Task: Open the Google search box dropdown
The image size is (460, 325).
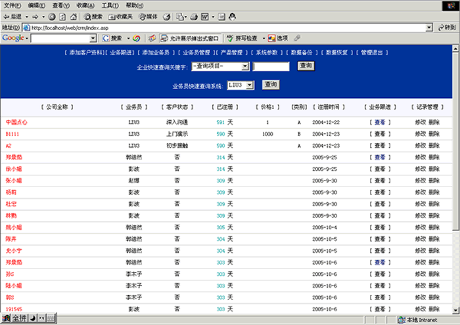Action: (93, 38)
